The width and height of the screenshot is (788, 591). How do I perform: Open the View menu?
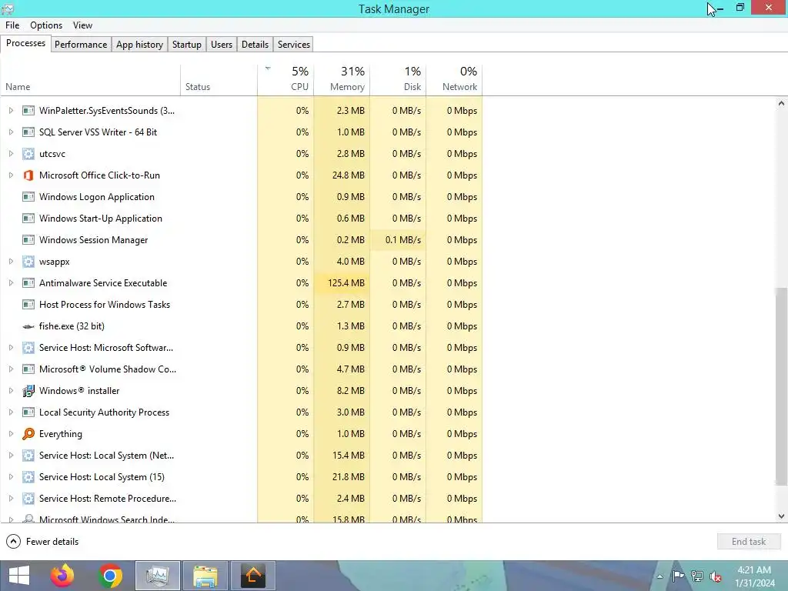[x=82, y=25]
